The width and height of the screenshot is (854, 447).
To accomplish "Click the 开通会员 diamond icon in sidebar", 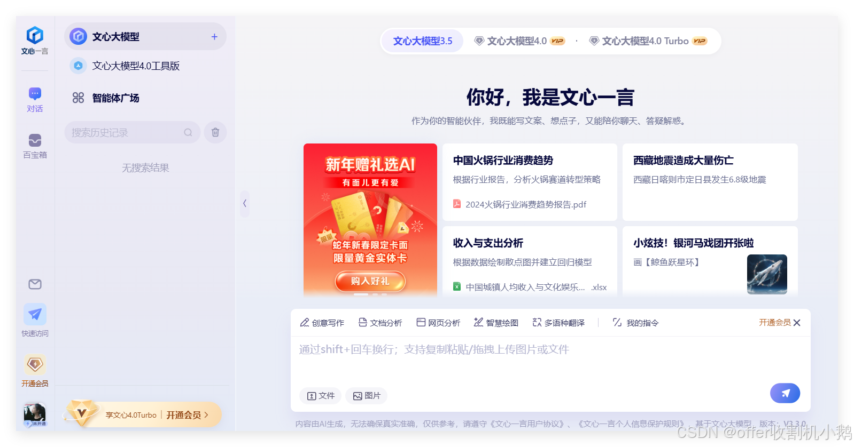I will tap(35, 365).
